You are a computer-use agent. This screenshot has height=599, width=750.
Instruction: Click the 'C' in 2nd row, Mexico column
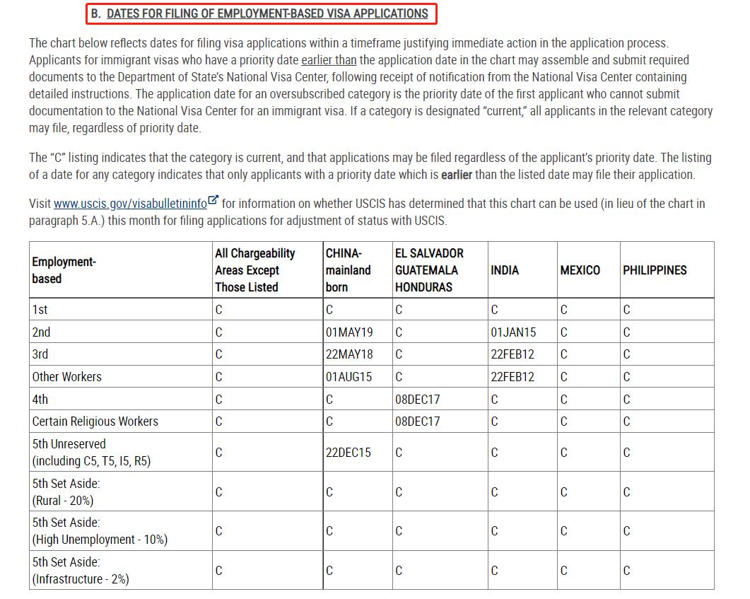click(x=564, y=332)
